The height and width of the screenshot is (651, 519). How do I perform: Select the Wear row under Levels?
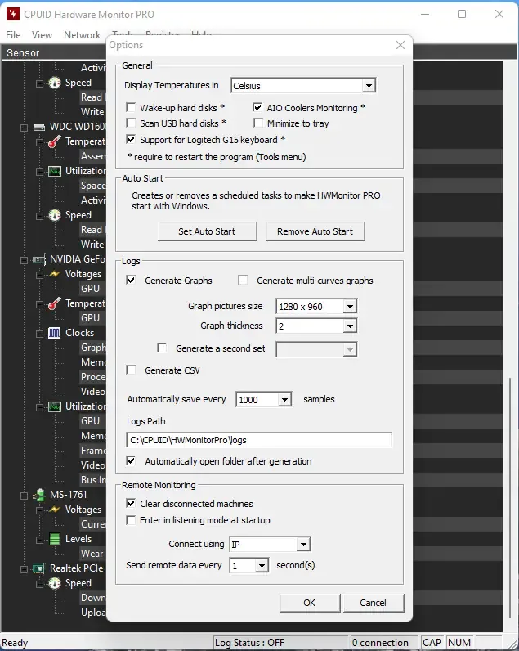[92, 554]
